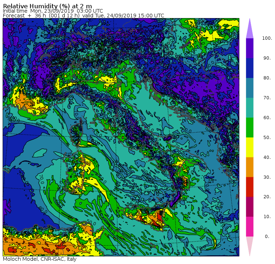275x264 pixels.
Task: Click the "100." colorbar label
Action: [x=267, y=38]
